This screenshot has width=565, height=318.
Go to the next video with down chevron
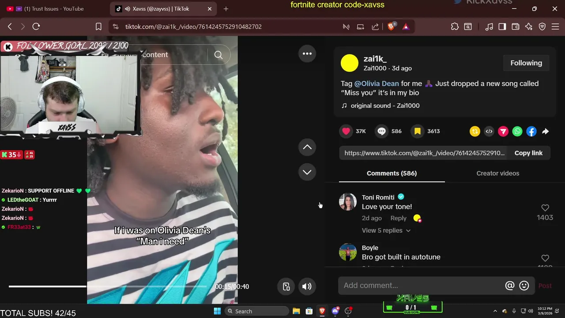(307, 172)
